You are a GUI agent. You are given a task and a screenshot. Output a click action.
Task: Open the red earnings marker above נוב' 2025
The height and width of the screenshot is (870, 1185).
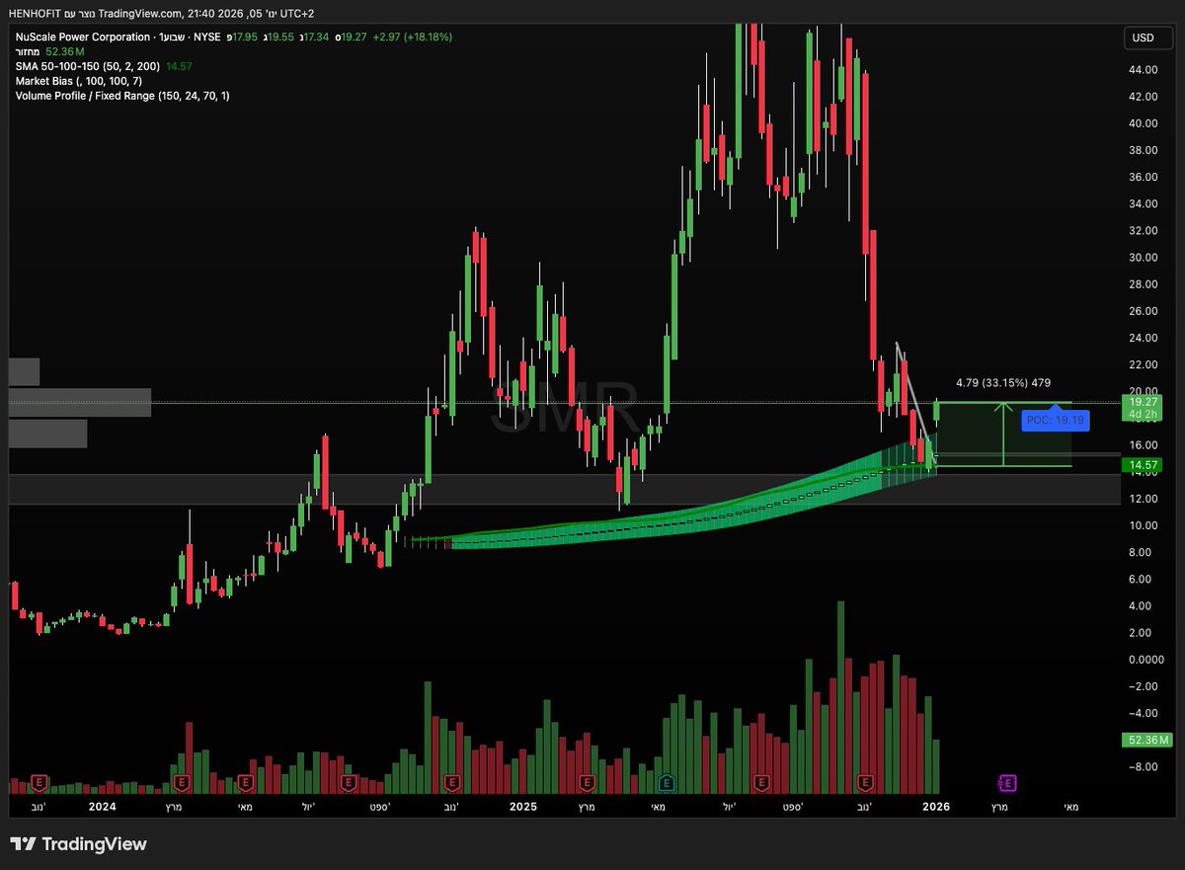pyautogui.click(x=866, y=783)
